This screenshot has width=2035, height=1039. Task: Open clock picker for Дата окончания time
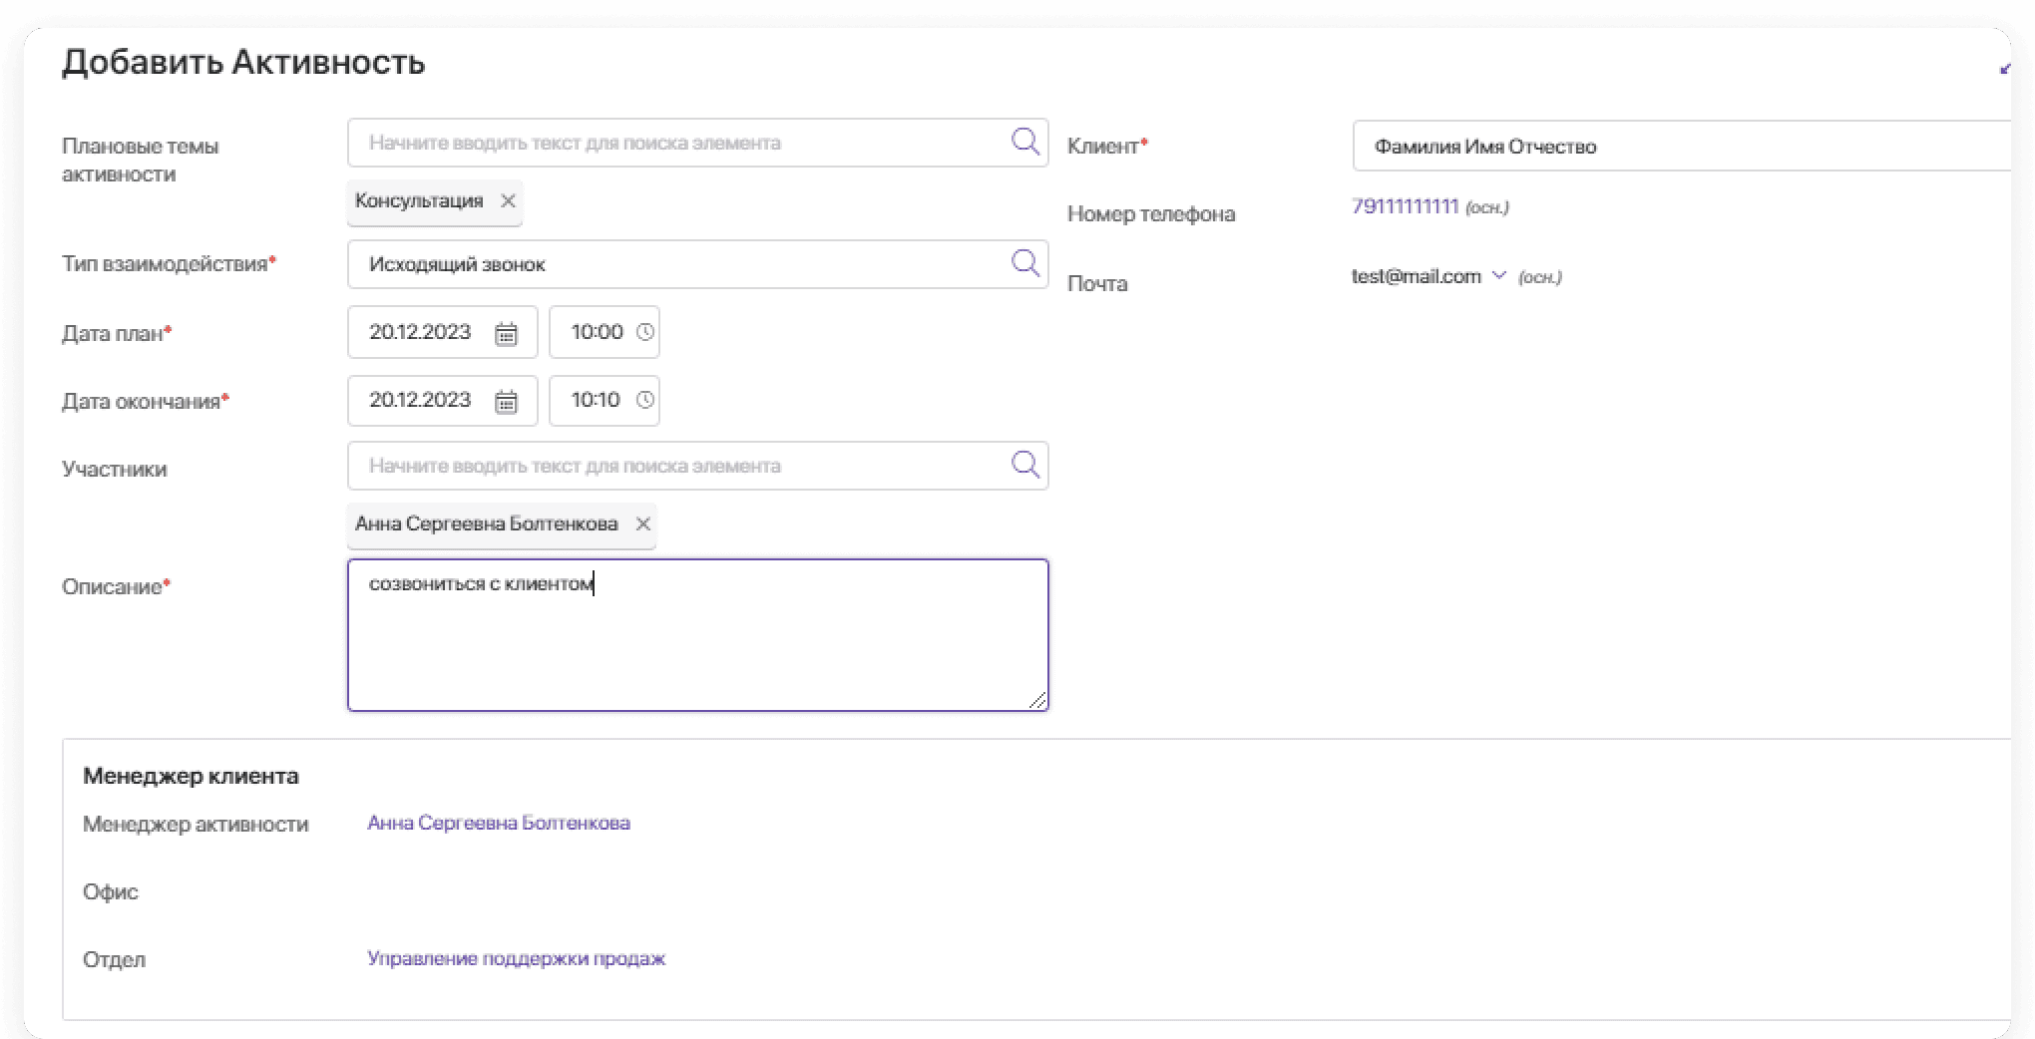pyautogui.click(x=645, y=400)
